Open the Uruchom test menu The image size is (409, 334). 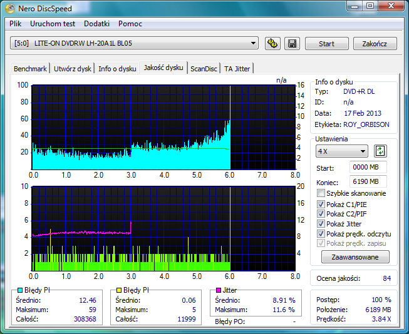tap(53, 24)
